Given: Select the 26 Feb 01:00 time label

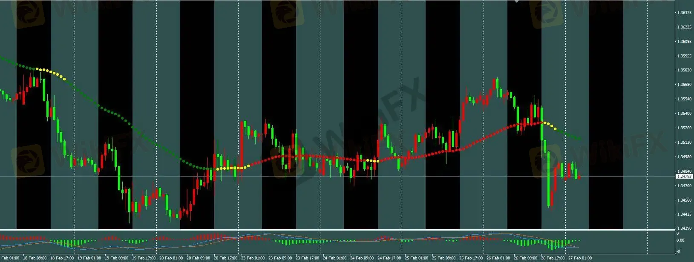Looking at the screenshot, I should point(498,258).
